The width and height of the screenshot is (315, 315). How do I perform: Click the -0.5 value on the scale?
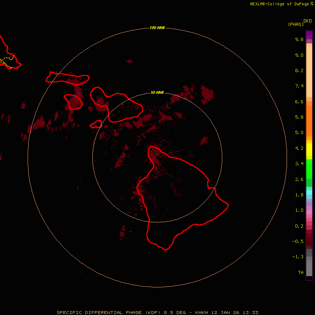pos(298,241)
